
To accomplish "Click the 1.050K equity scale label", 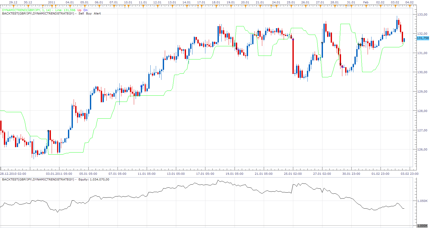I will [x=422, y=201].
